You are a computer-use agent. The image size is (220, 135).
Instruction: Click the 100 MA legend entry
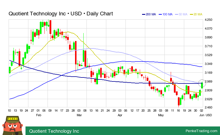[x=166, y=14]
